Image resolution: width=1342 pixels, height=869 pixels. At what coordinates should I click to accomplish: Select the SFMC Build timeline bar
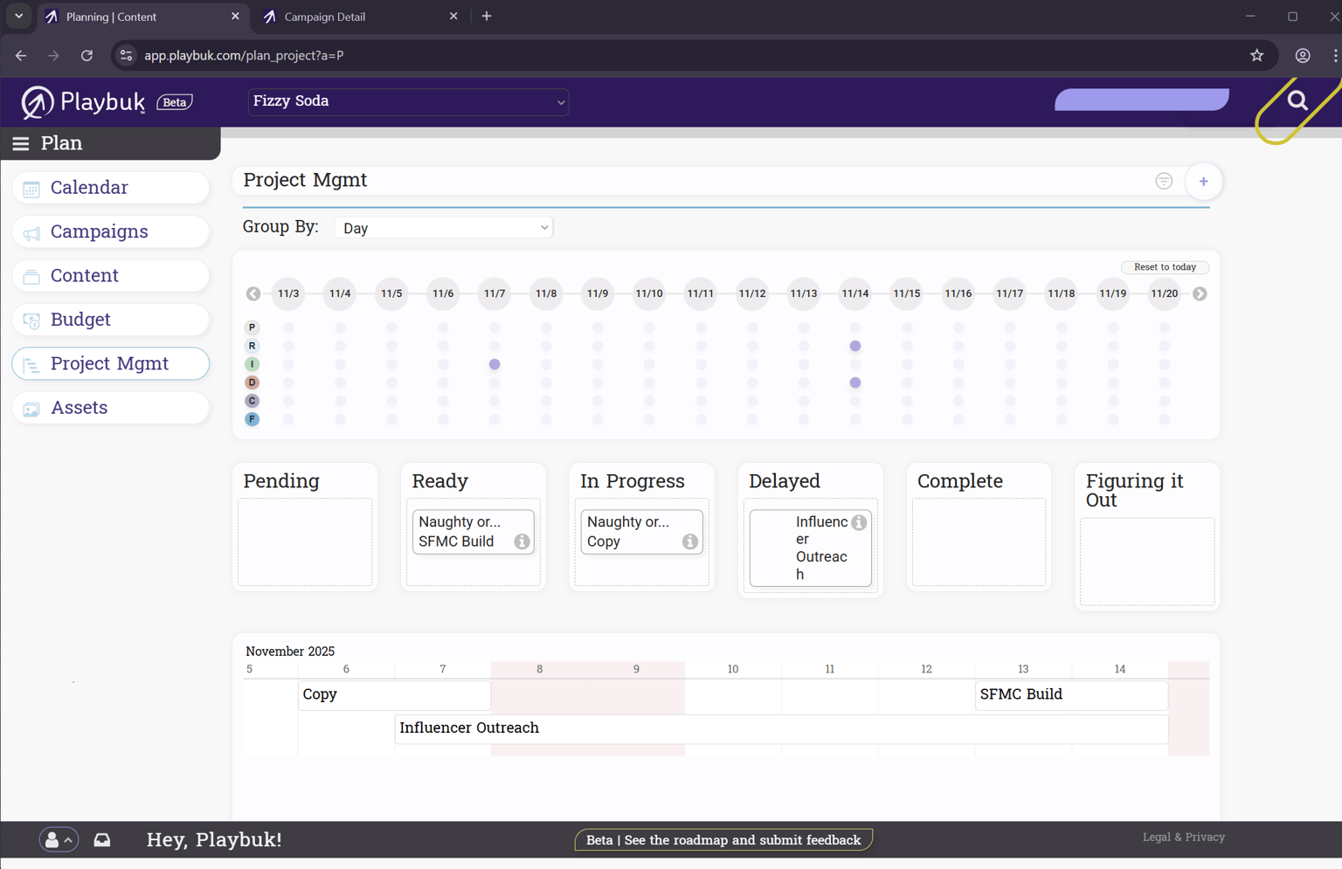(x=1071, y=695)
